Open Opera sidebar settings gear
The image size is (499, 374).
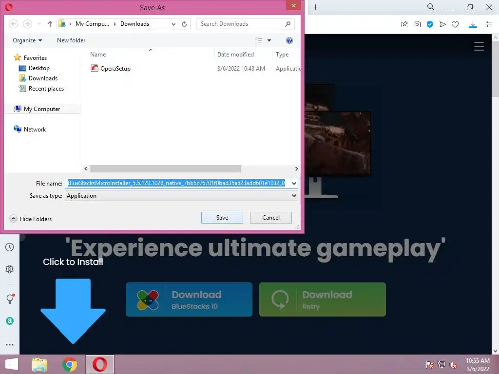coord(10,269)
